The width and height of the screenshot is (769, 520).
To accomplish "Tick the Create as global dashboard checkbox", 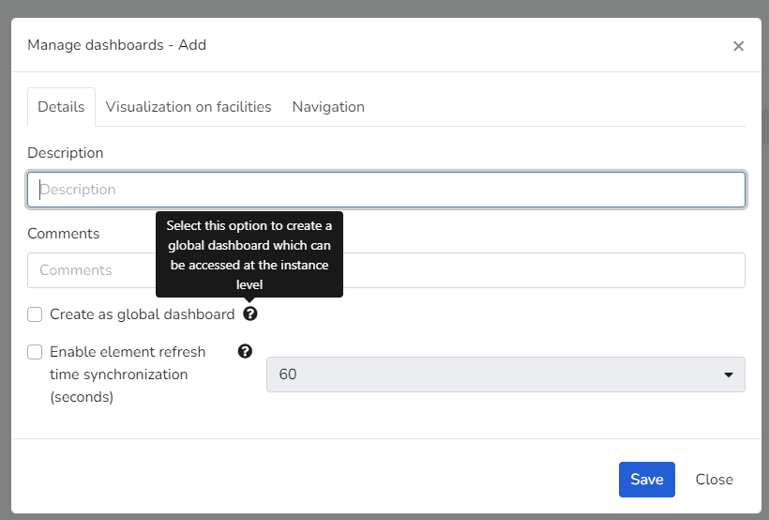I will point(35,314).
